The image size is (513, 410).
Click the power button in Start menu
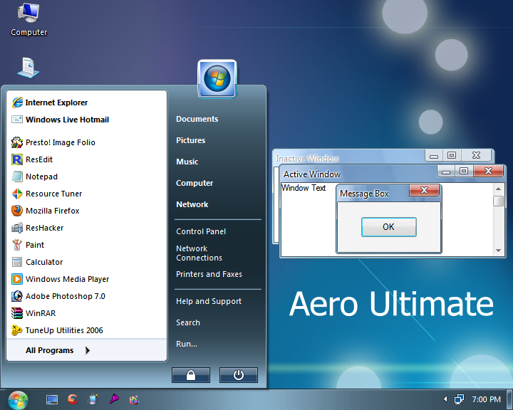238,375
